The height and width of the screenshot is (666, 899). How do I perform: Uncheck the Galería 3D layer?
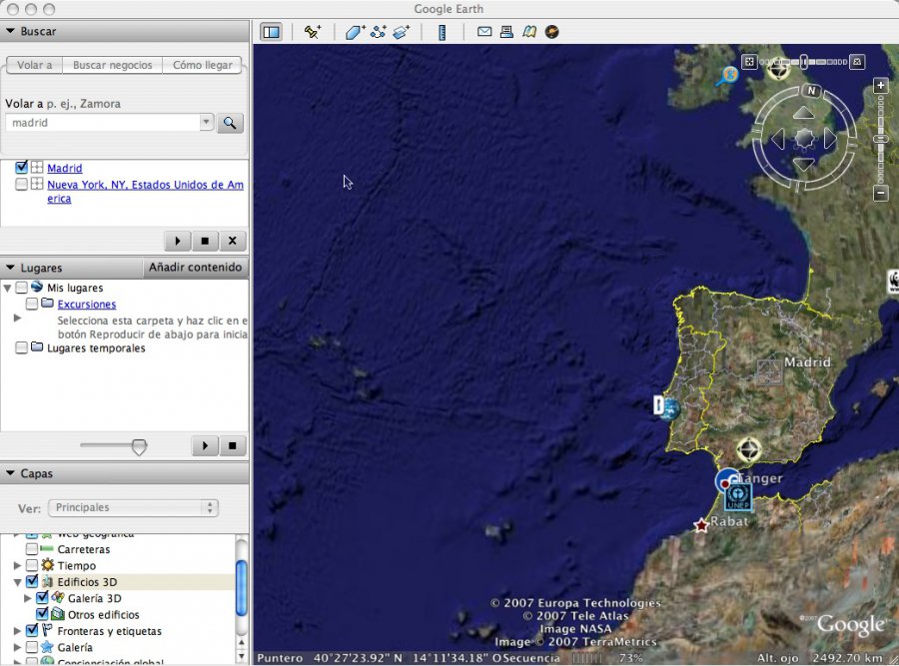point(42,598)
